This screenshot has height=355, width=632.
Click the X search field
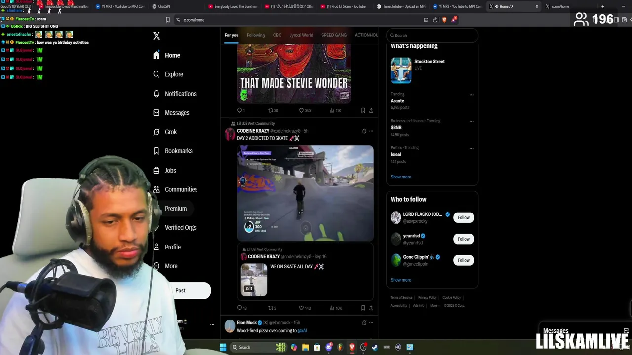pos(433,35)
